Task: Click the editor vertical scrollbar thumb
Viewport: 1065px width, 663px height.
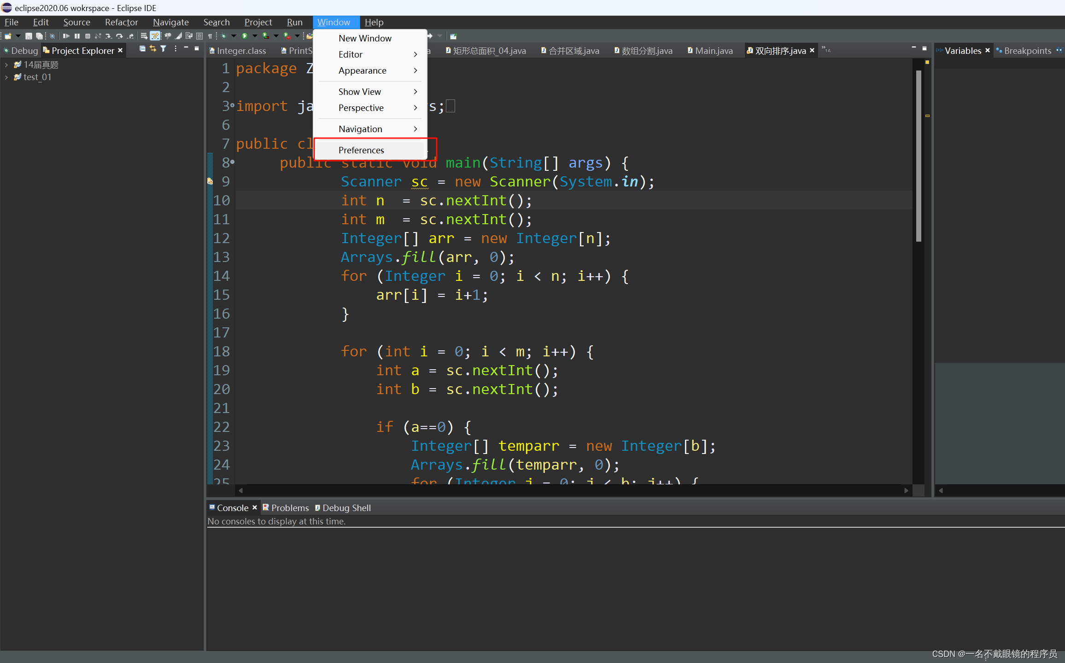Action: tap(919, 157)
